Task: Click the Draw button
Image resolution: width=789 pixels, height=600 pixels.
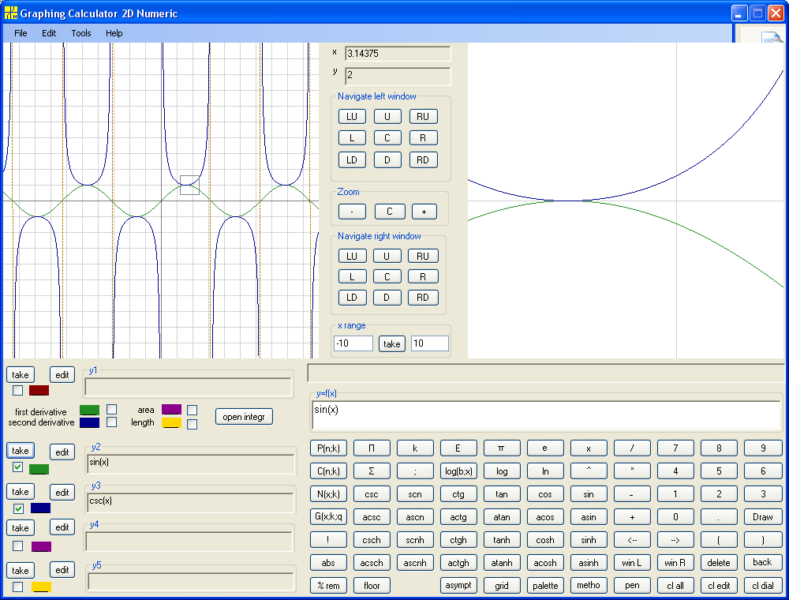Action: 762,517
